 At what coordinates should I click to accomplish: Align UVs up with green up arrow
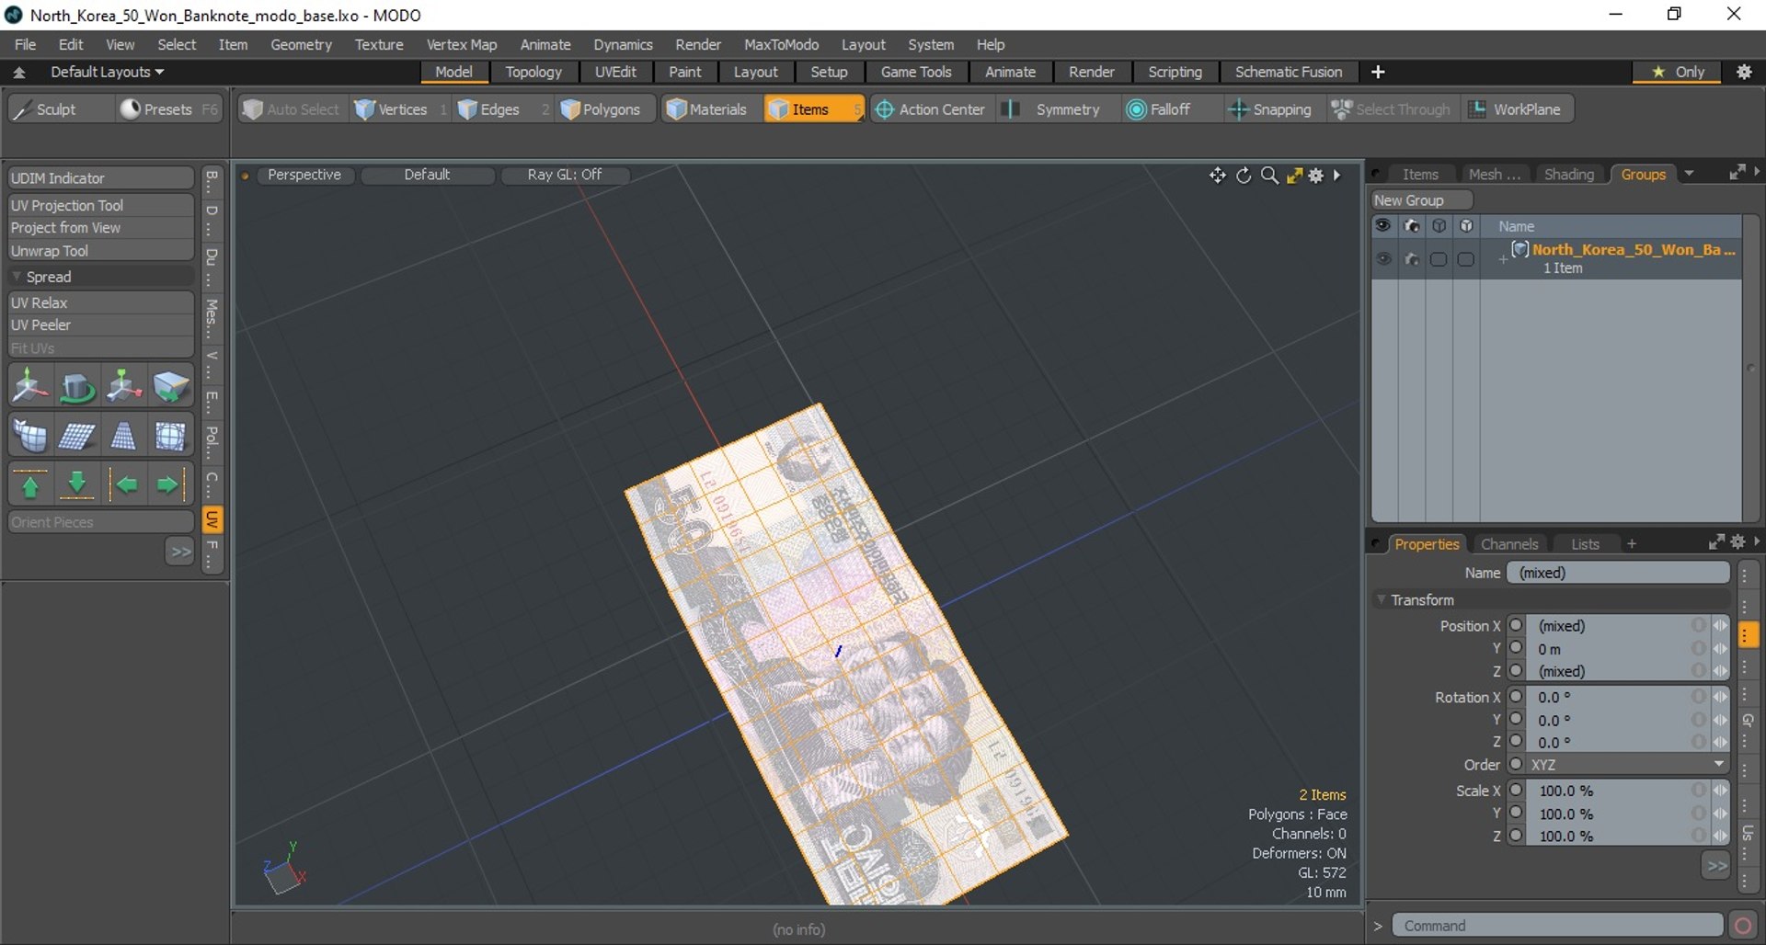point(29,484)
